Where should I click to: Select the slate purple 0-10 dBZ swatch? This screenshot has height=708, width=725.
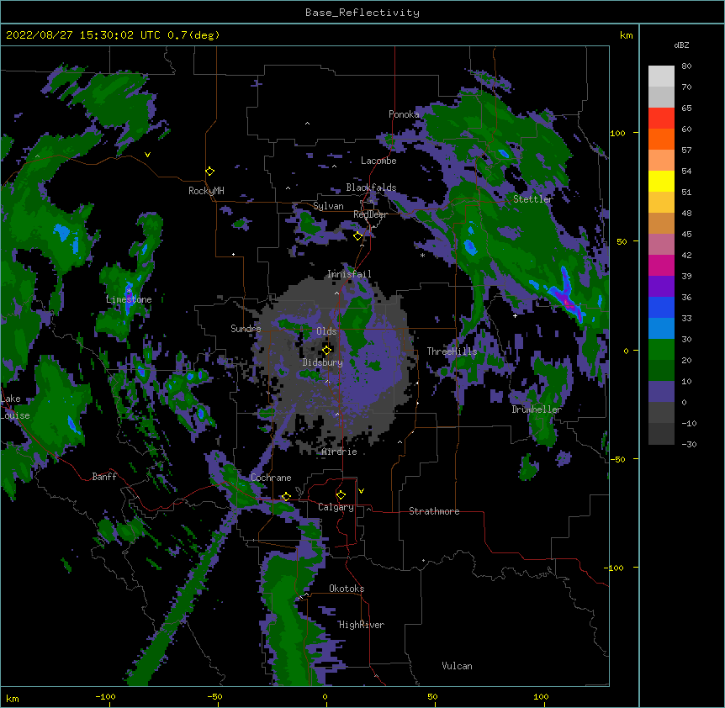click(x=661, y=392)
